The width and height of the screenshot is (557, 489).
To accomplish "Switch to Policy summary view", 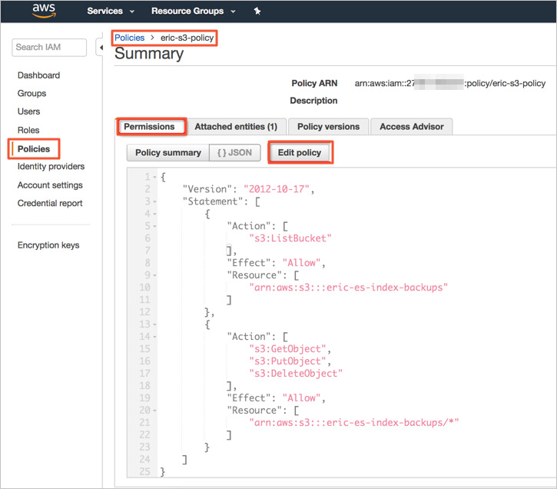I will pyautogui.click(x=167, y=153).
